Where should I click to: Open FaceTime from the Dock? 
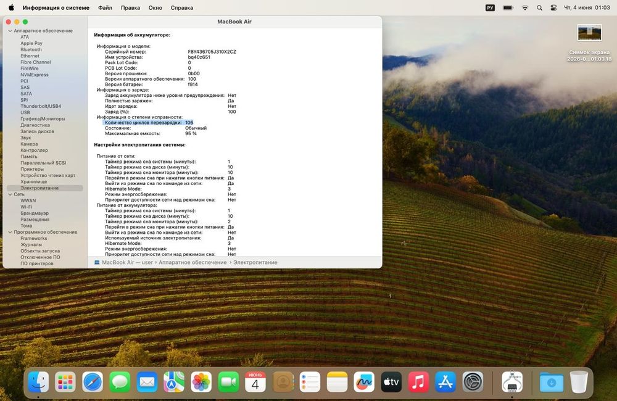pyautogui.click(x=228, y=382)
